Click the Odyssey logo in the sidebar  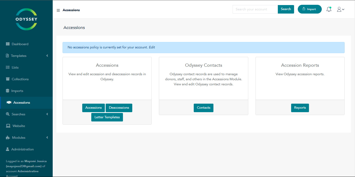click(x=26, y=19)
